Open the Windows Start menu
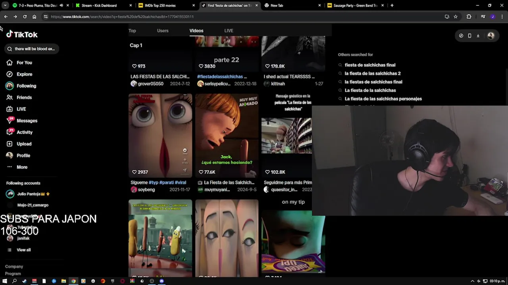Screen dimensions: 508x285 (x=5, y=281)
